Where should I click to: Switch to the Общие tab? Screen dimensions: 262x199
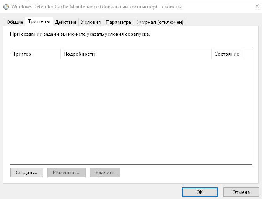click(x=14, y=22)
